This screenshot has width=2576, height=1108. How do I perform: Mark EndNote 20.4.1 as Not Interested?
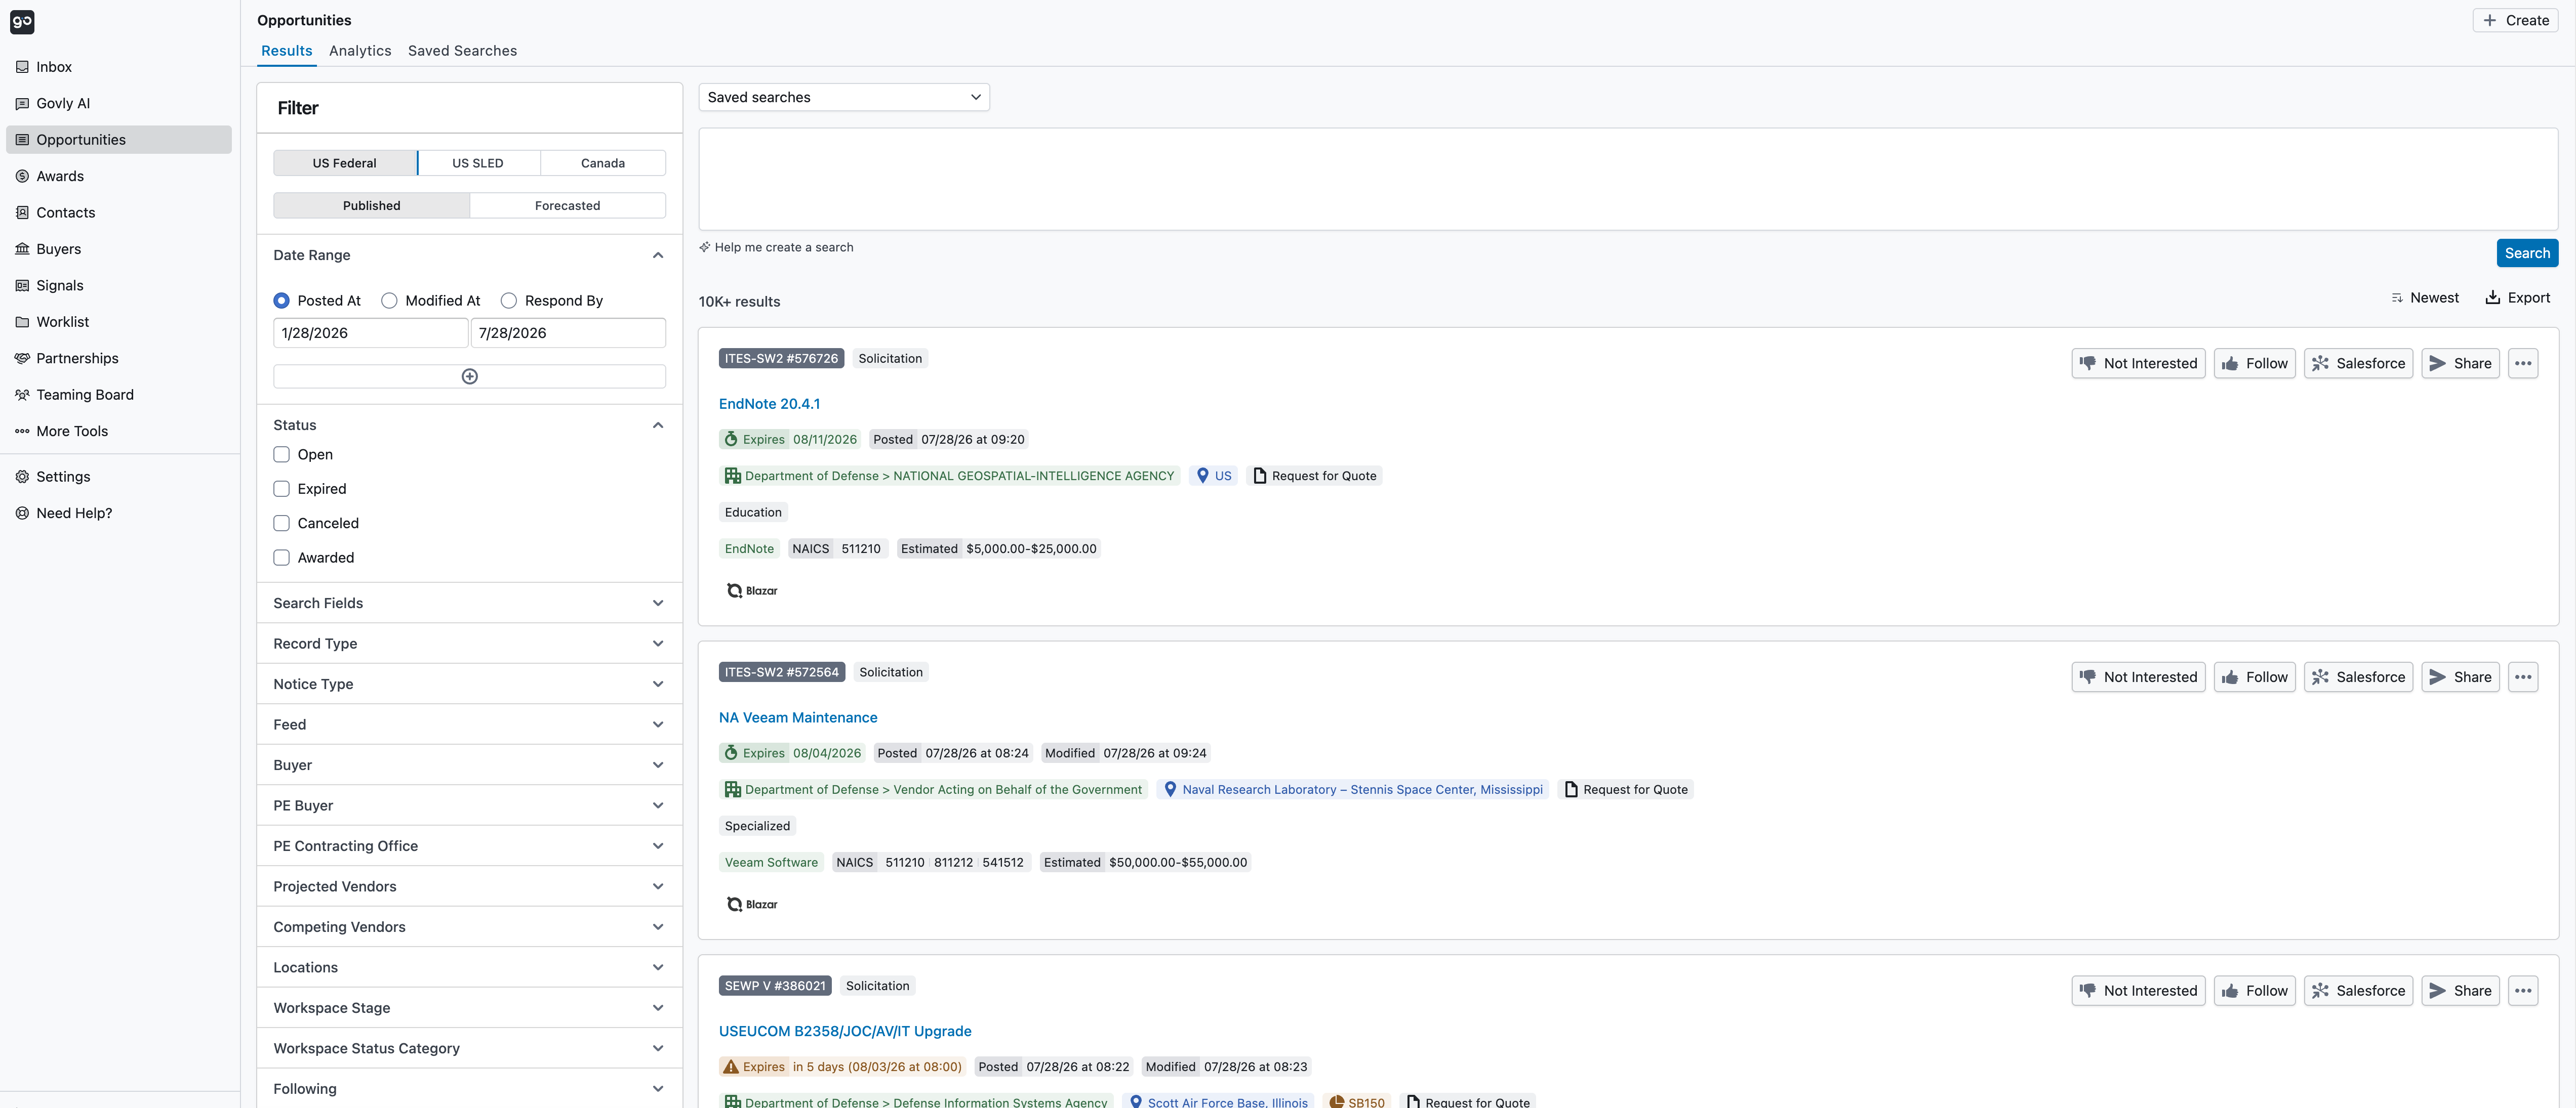[x=2138, y=364]
